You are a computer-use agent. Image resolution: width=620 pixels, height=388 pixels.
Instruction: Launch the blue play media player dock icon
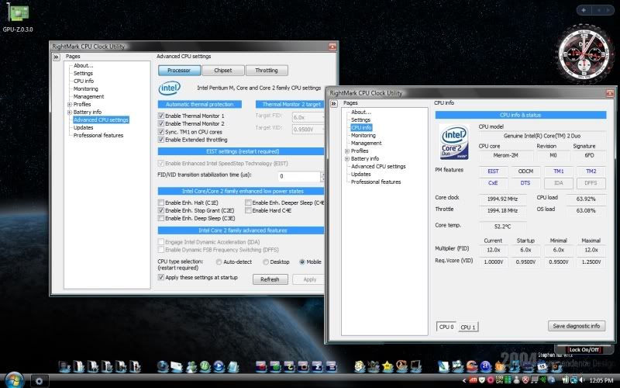[x=219, y=366]
